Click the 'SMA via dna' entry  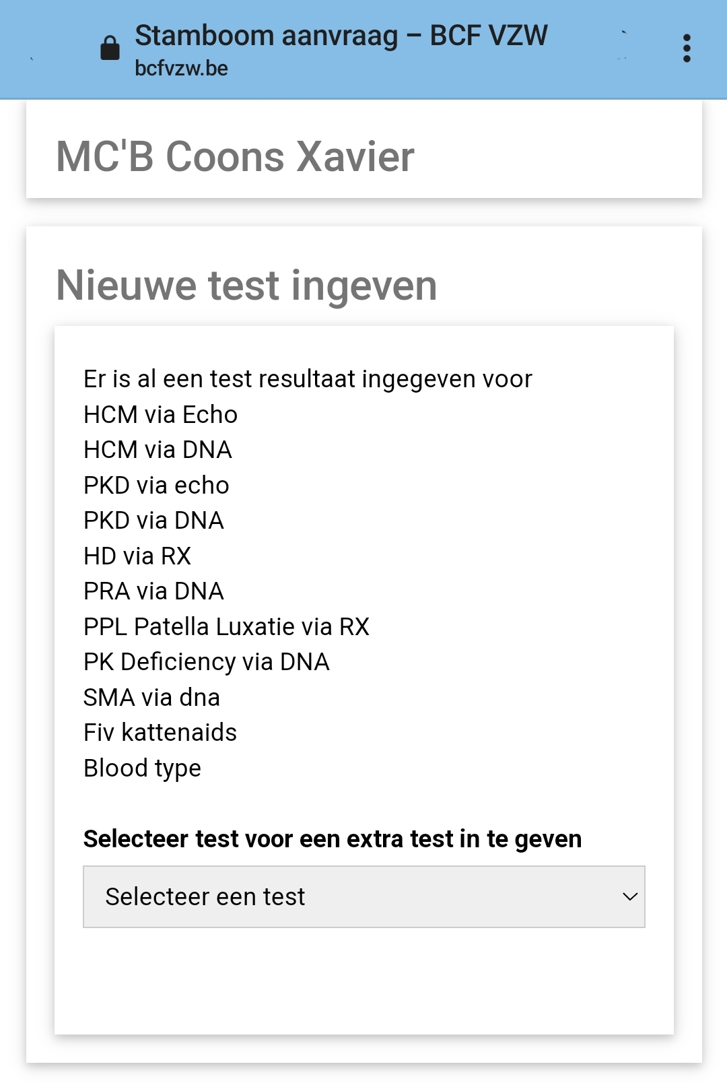coord(151,698)
